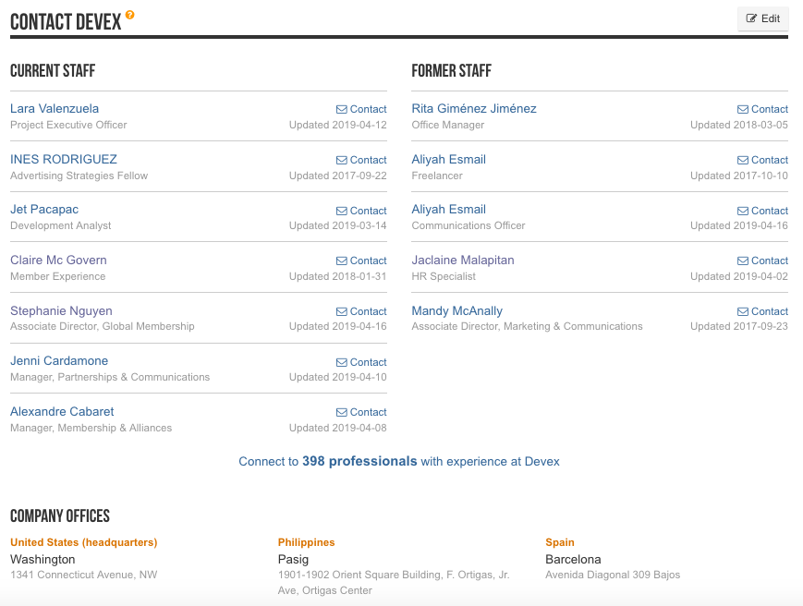Open the Aliyah Esmail link above Freelancer
Image resolution: width=803 pixels, height=606 pixels.
coord(448,159)
